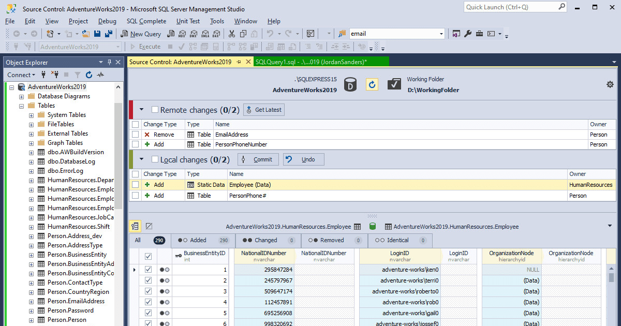Viewport: 621px width, 326px height.
Task: Expand the Person.Person table node
Action: (x=32, y=320)
